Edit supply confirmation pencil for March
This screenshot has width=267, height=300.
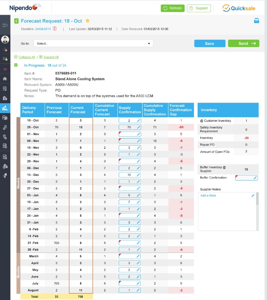click(138, 256)
